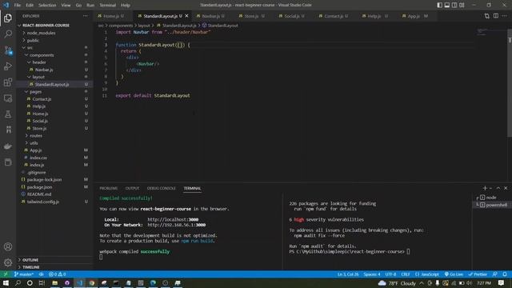Expand the utils folder
This screenshot has height=288, width=512.
tap(34, 143)
